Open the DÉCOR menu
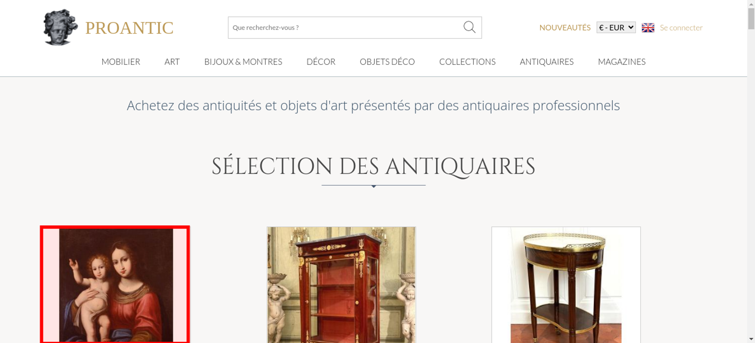755x343 pixels. tap(321, 62)
